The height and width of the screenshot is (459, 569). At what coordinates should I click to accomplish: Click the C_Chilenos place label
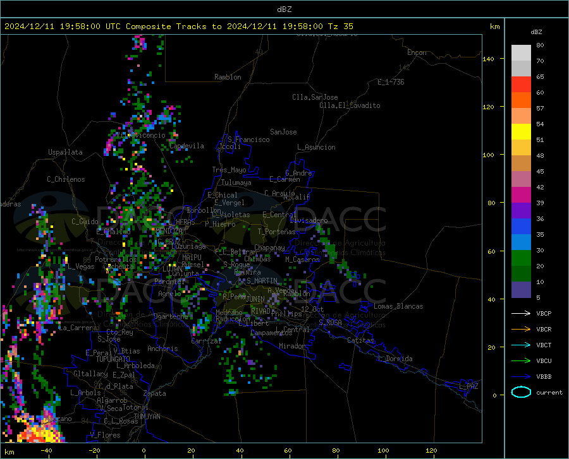pos(66,179)
